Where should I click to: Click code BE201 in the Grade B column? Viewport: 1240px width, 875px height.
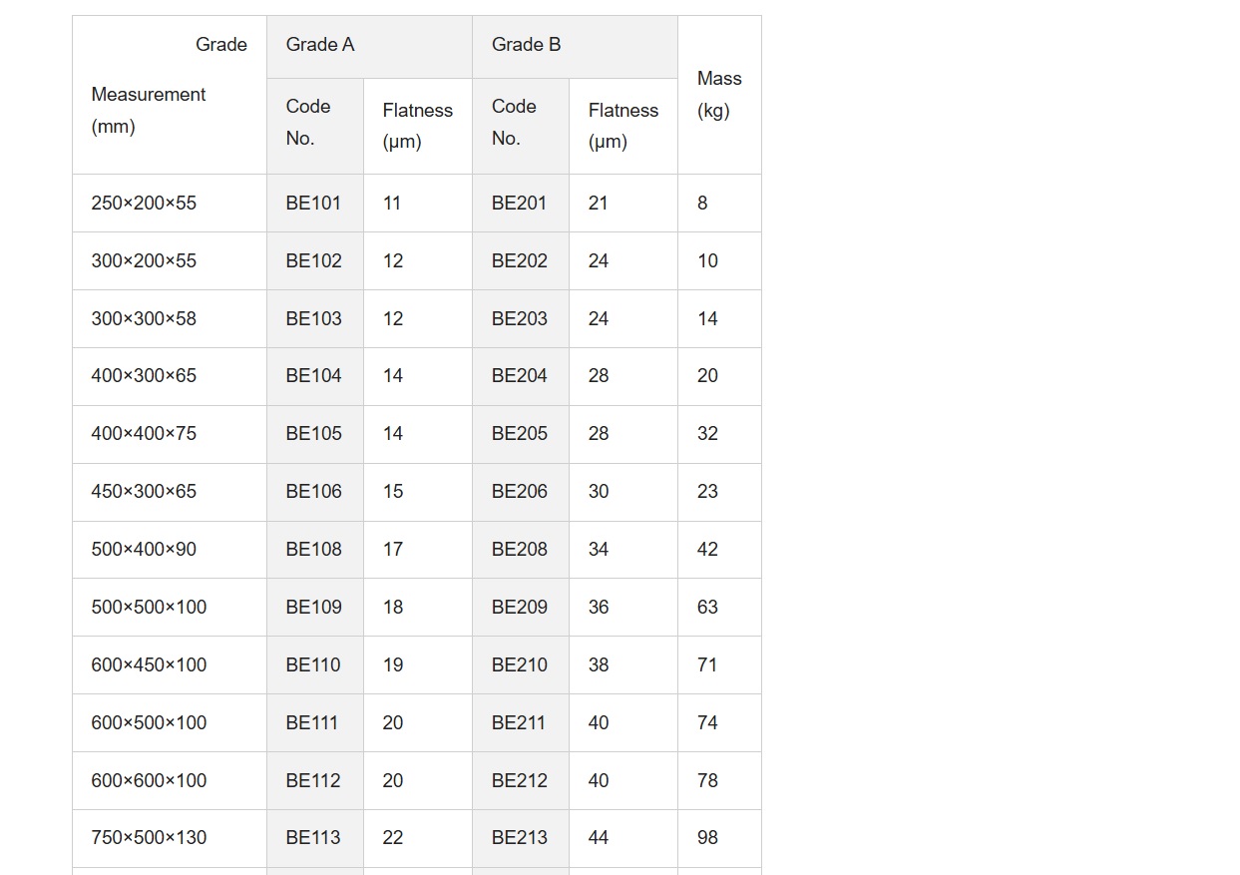tap(521, 203)
